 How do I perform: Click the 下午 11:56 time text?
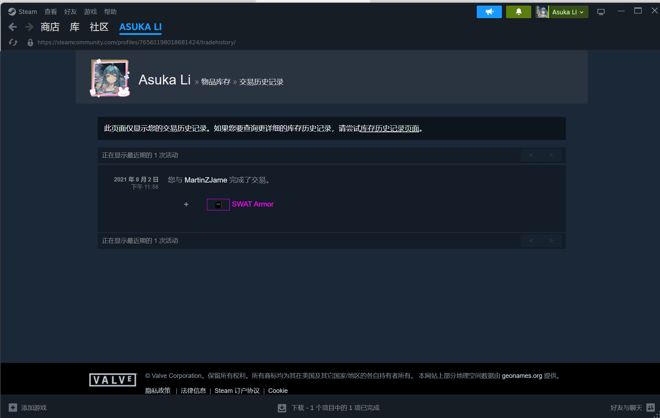click(145, 187)
